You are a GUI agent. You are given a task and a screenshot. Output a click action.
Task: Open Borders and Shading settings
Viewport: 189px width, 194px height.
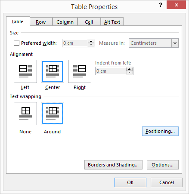[x=113, y=165]
